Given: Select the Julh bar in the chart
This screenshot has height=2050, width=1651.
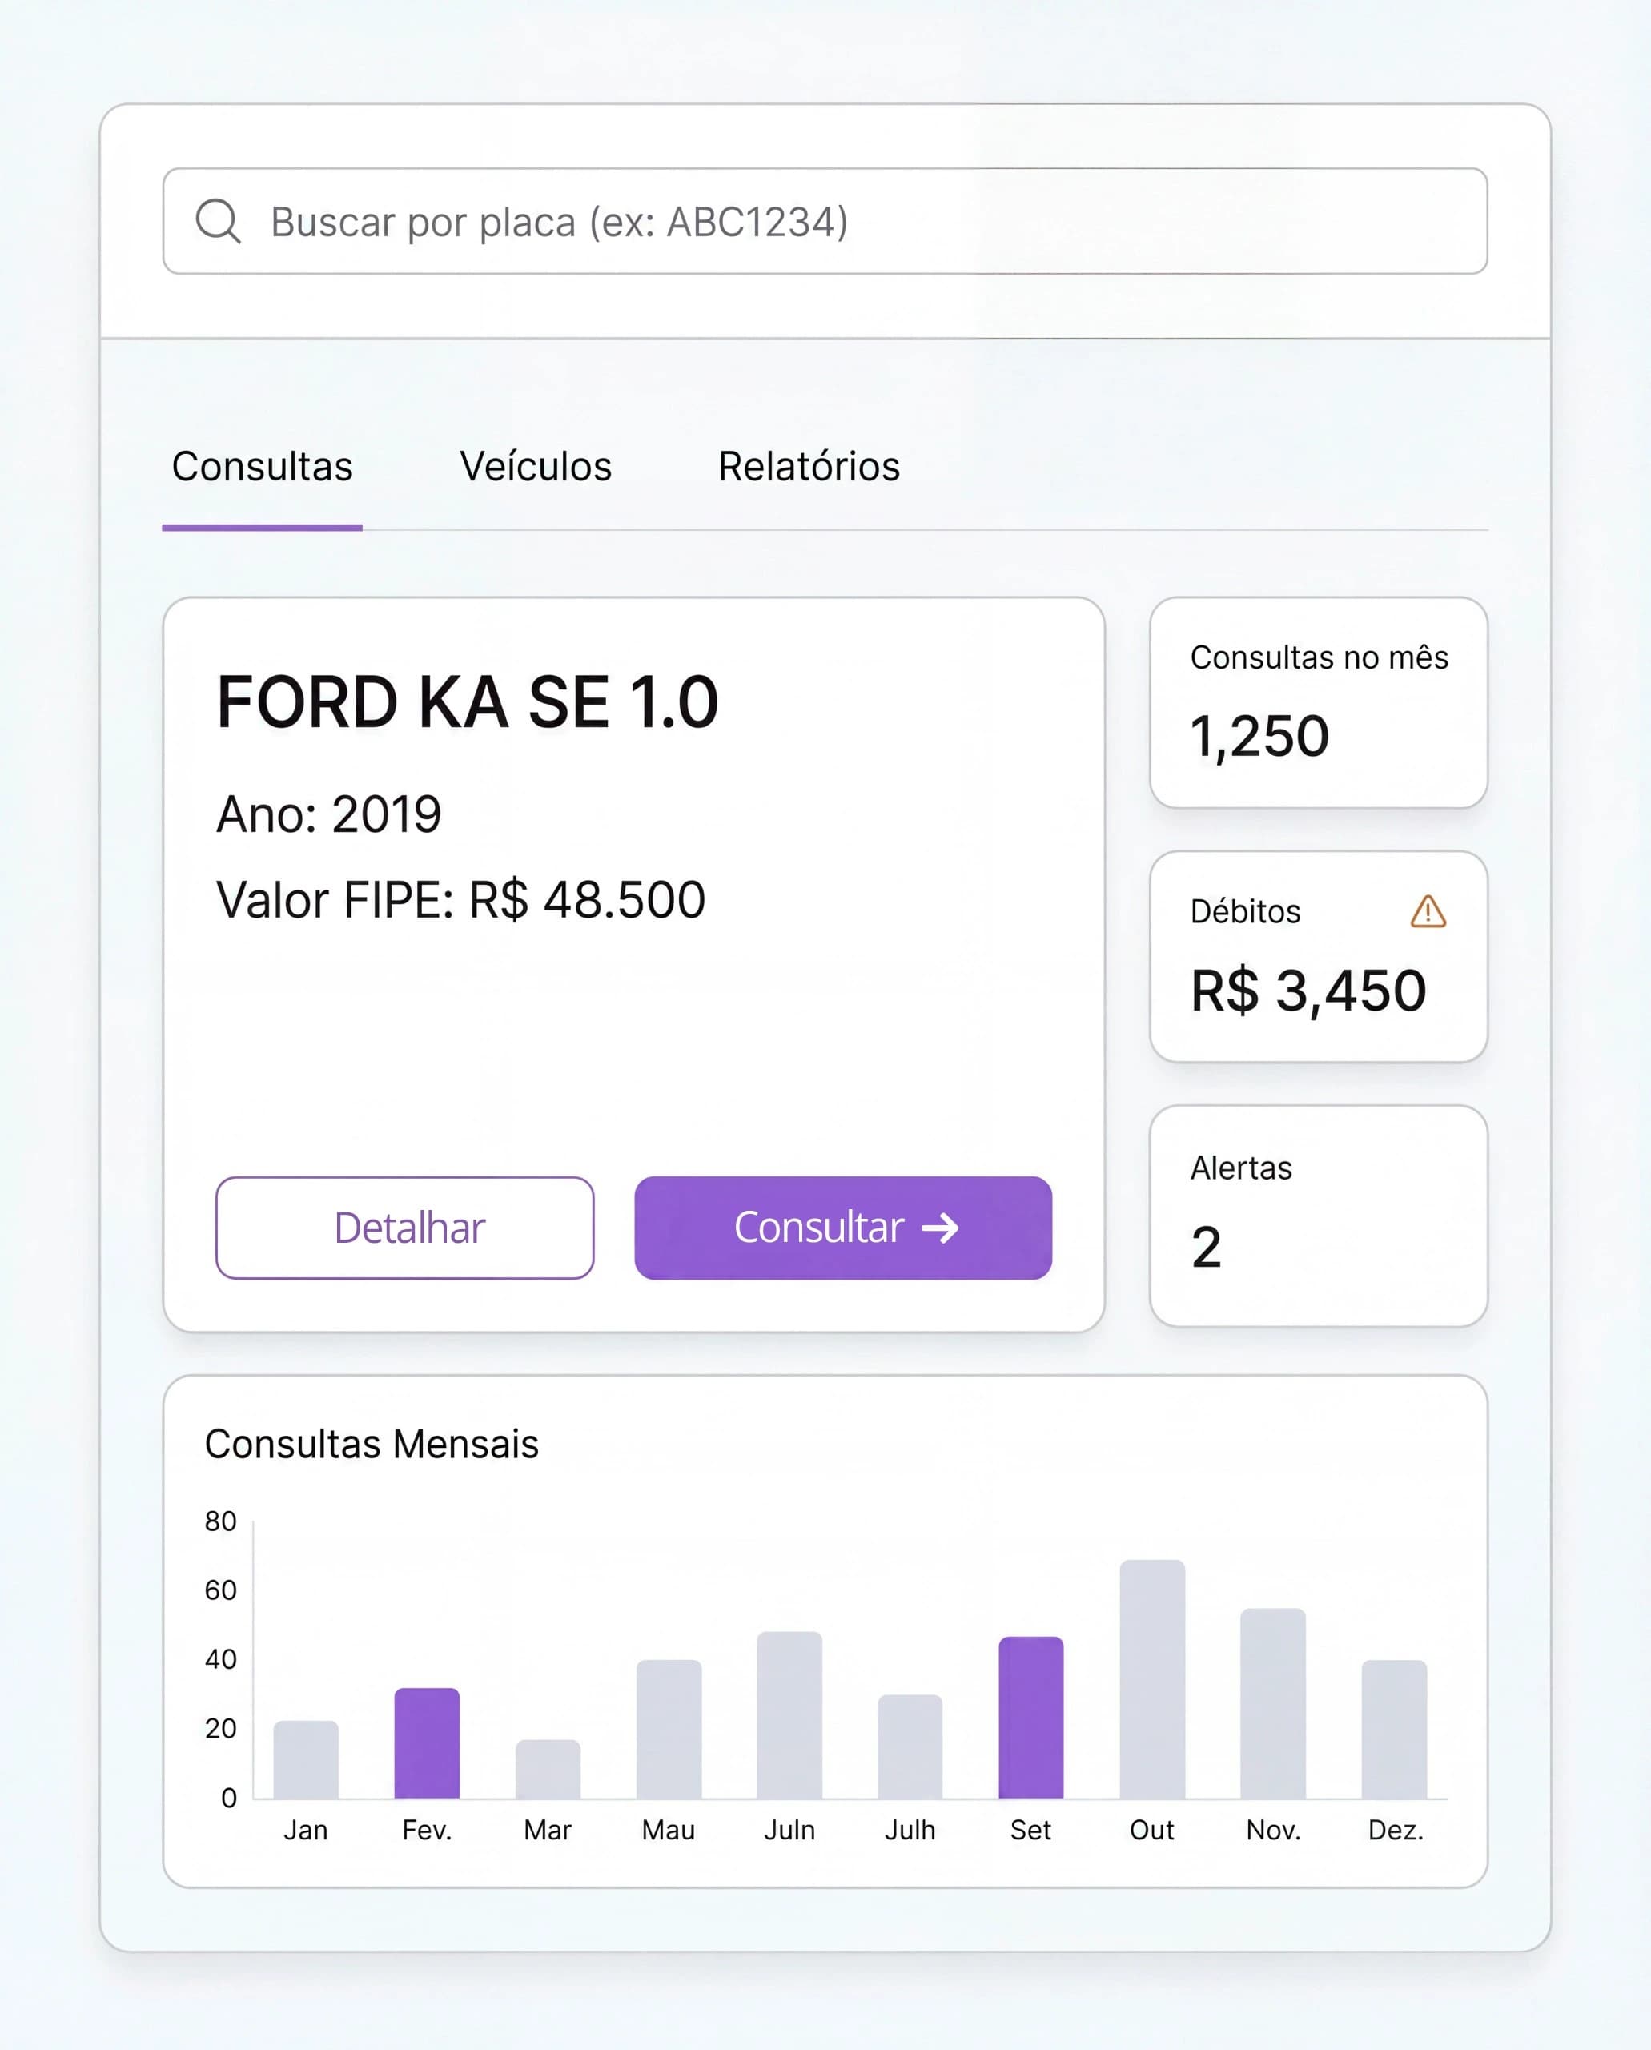Looking at the screenshot, I should pyautogui.click(x=910, y=1747).
